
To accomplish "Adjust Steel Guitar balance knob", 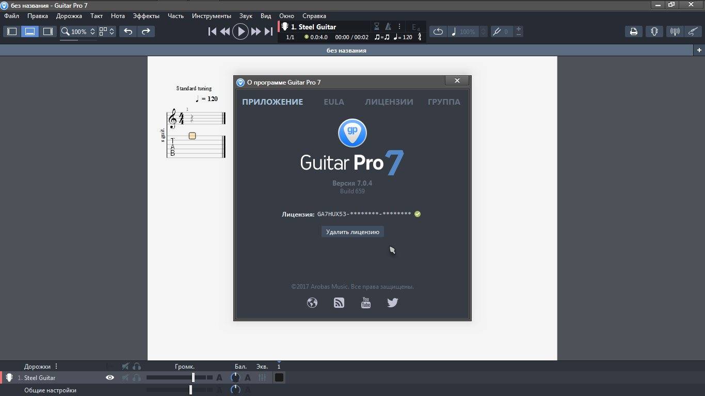I will 235,378.
